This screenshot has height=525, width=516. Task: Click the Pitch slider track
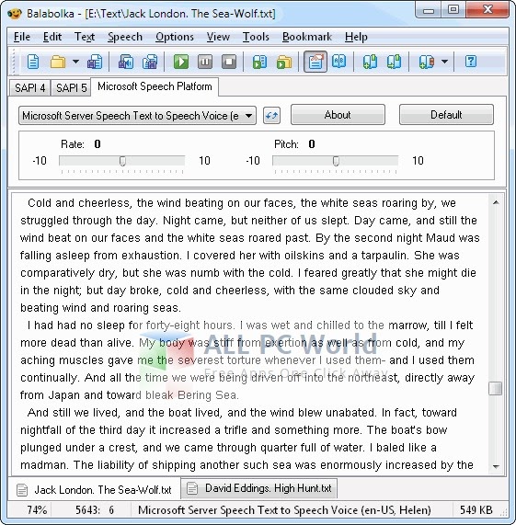click(335, 161)
